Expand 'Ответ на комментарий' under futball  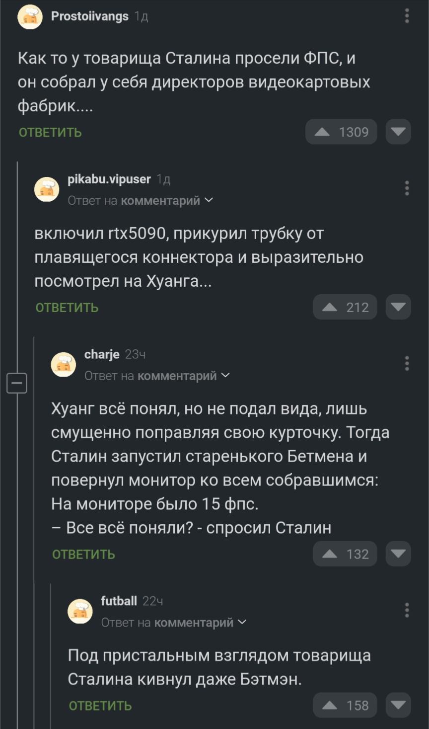coord(174,622)
